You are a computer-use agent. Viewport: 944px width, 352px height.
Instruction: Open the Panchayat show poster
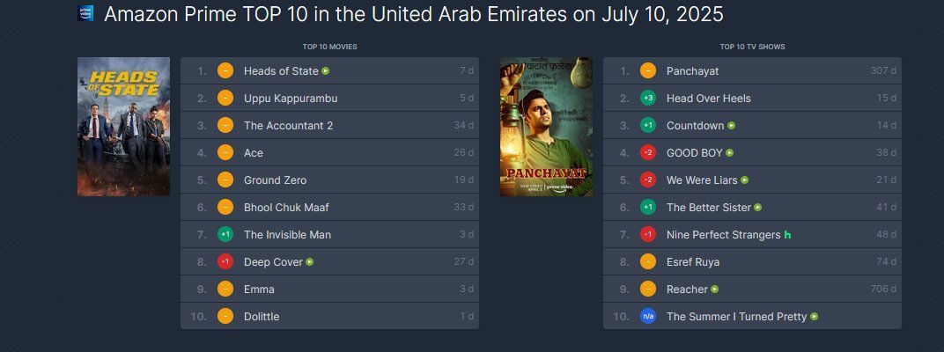coord(546,127)
